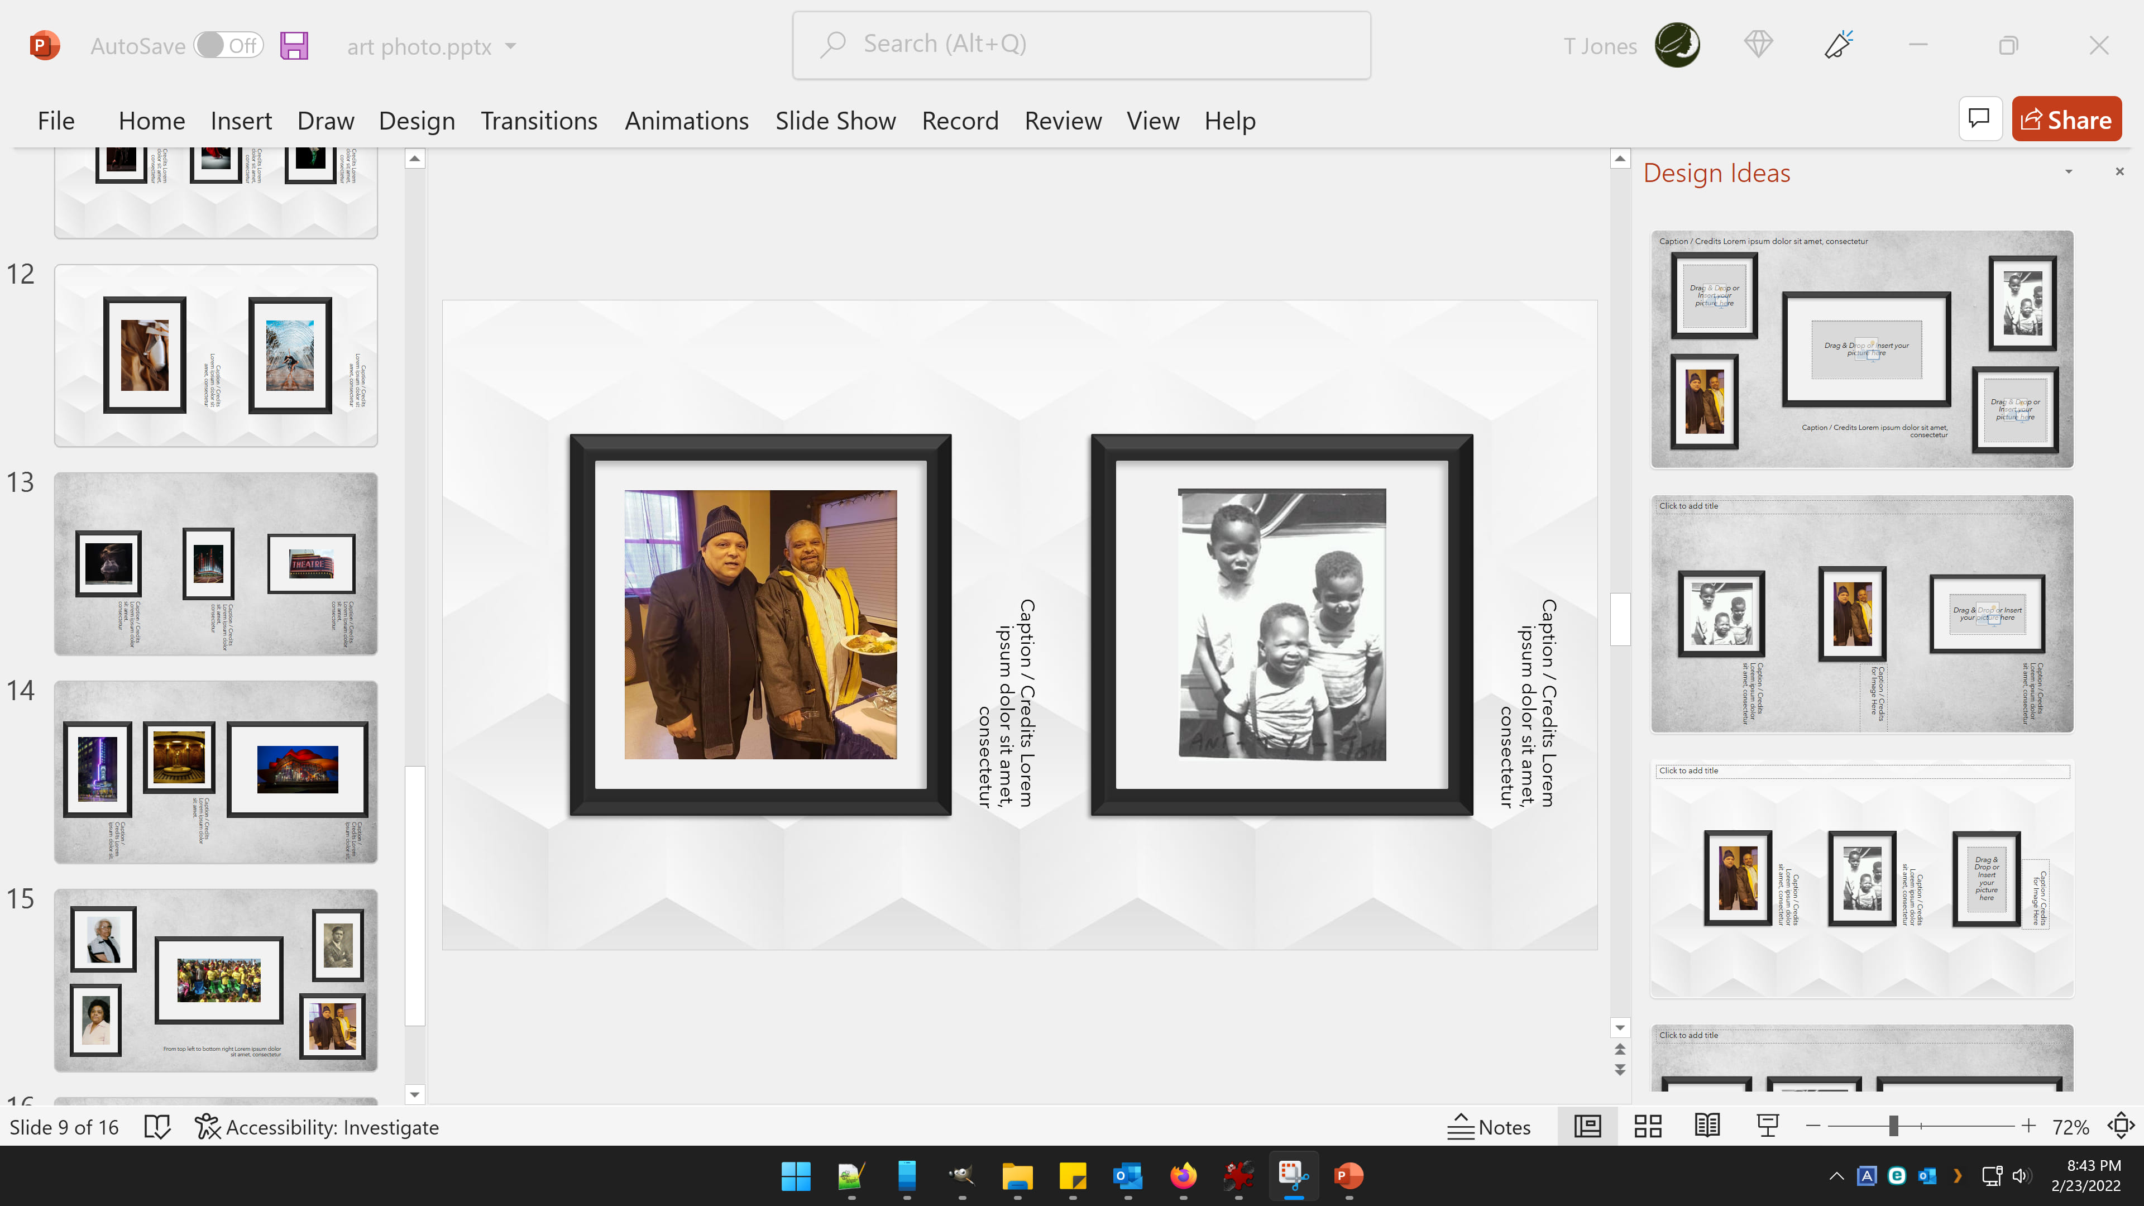Open Coming Soon pen icon
2144x1206 pixels.
point(1837,45)
